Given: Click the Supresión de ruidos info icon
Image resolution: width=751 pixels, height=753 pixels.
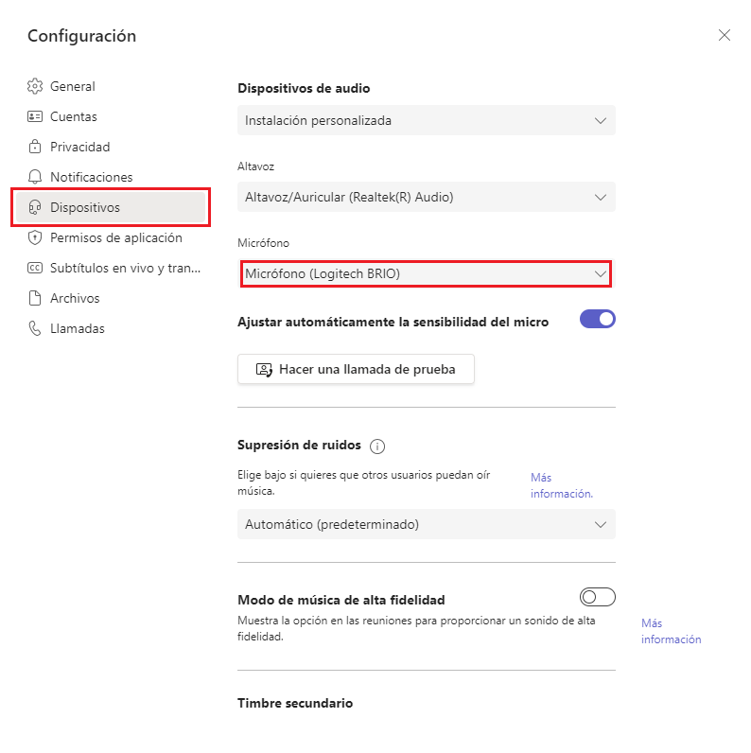Looking at the screenshot, I should pos(377,446).
